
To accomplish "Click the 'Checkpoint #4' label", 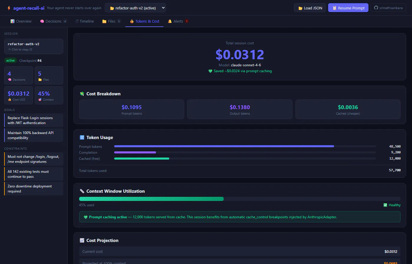I will coord(30,61).
